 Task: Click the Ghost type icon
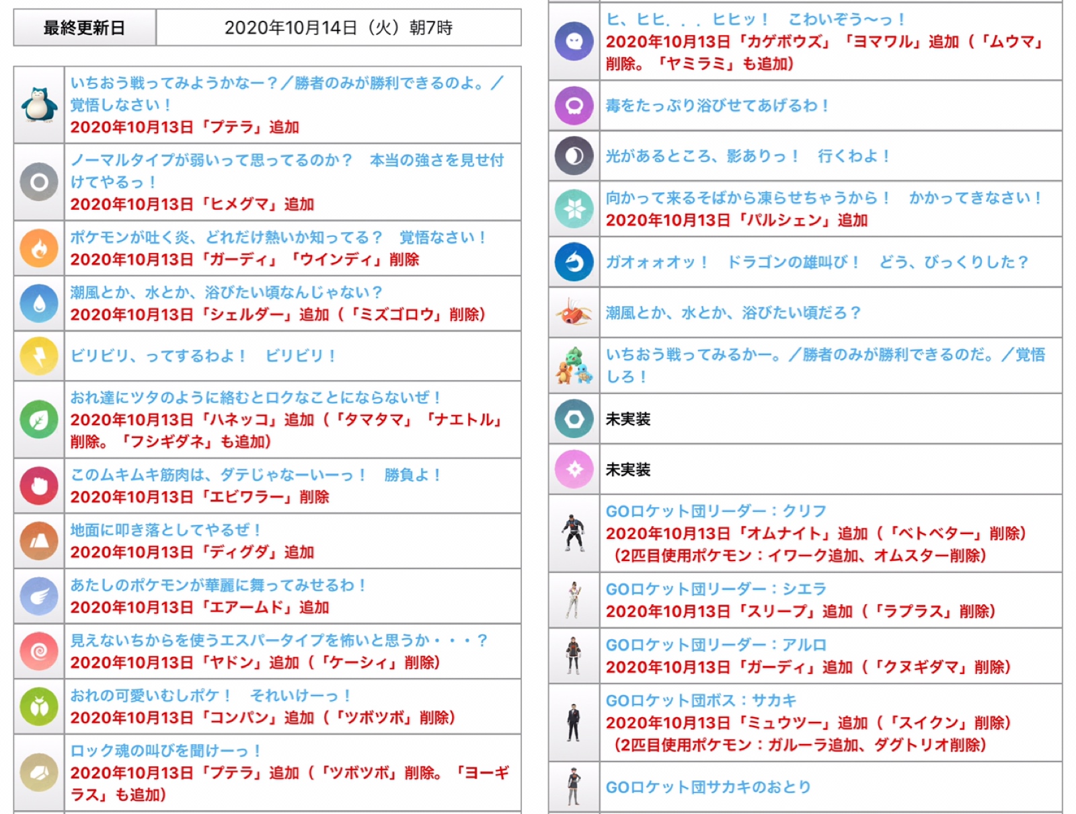click(574, 41)
